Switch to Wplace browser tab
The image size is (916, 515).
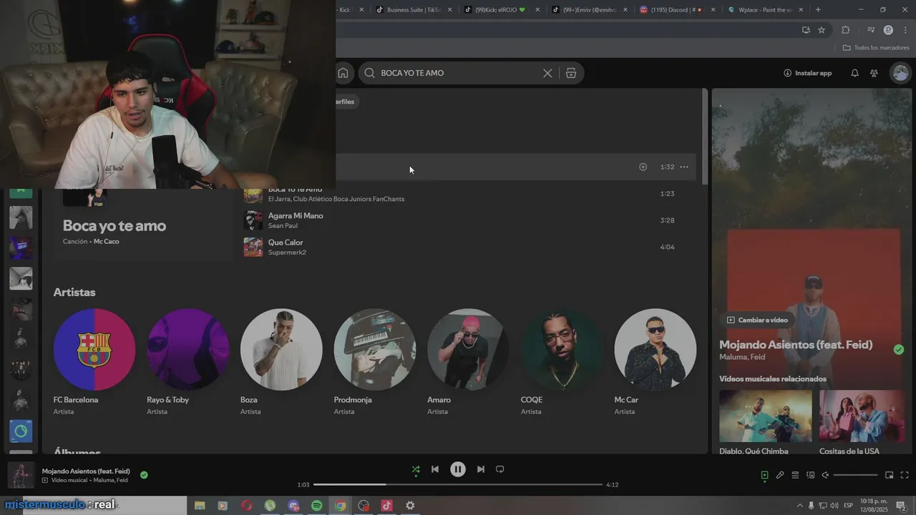point(764,10)
